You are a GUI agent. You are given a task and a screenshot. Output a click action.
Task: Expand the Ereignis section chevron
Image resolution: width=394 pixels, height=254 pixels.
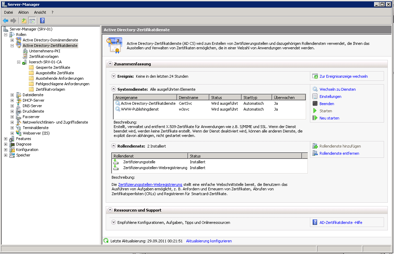click(114, 76)
